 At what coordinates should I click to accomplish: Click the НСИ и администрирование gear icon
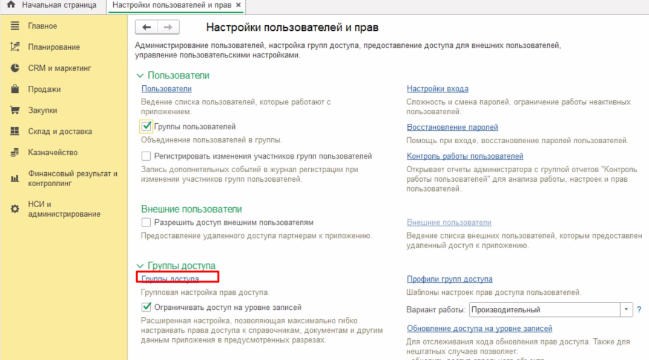15,209
